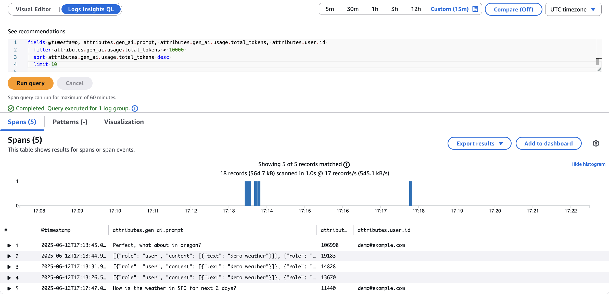Screen dimensions: 609x294
Task: Open the UTC timezone dropdown
Action: point(573,9)
